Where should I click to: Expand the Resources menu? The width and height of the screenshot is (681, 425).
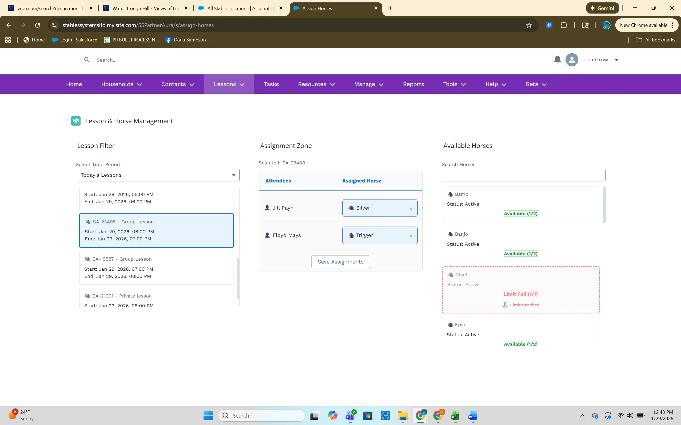click(x=316, y=84)
